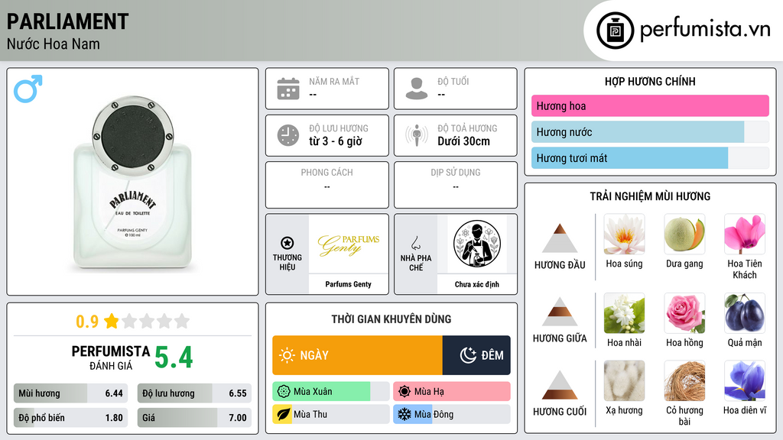Click the Parfums Genty brand logo
Viewport: 783px width, 440px height.
coord(349,244)
